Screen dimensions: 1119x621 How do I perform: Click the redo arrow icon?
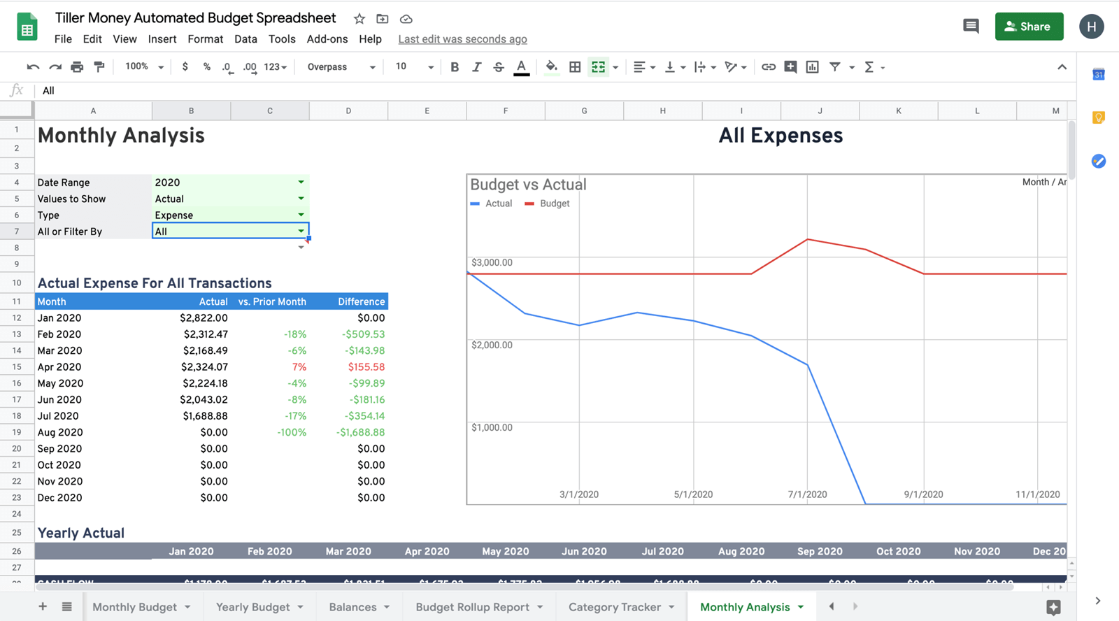coord(55,67)
